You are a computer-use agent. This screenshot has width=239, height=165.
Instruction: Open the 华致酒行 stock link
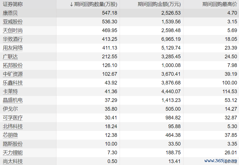click(13, 39)
